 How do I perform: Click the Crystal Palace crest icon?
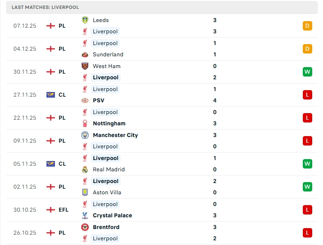pos(85,215)
